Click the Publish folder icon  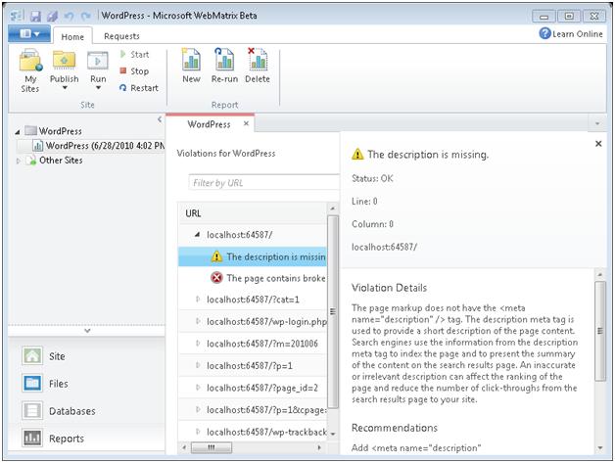pos(65,60)
